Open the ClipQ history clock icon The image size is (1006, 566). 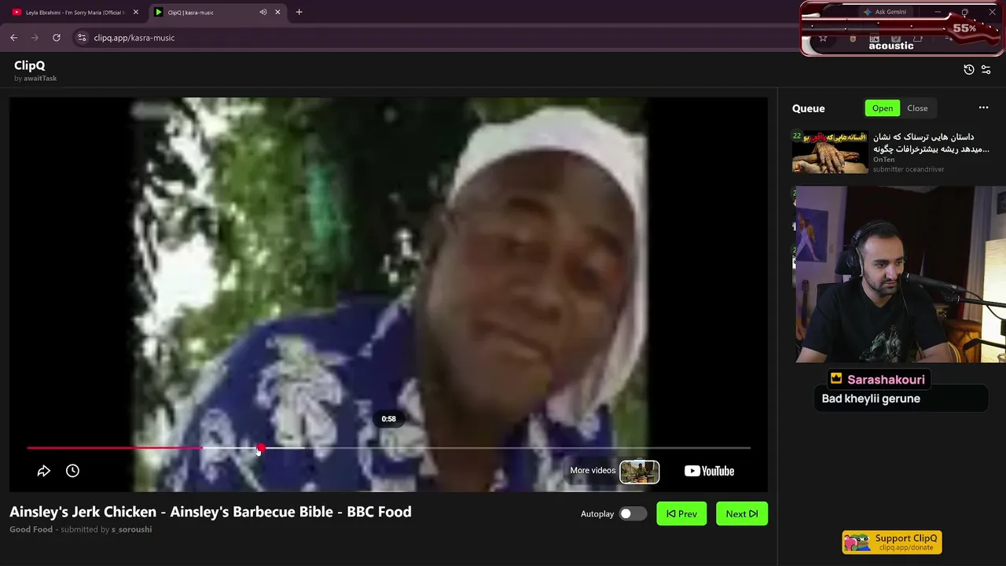pyautogui.click(x=969, y=70)
